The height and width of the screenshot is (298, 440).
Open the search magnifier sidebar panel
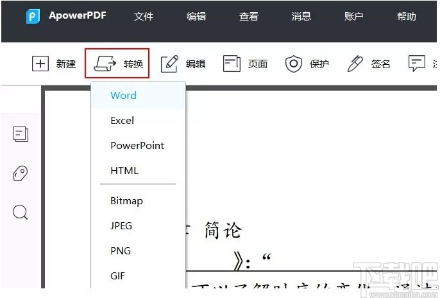(x=21, y=212)
